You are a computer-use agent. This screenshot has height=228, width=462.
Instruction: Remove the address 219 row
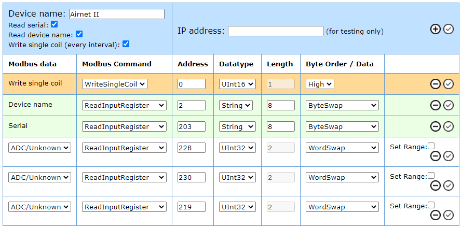click(x=435, y=215)
